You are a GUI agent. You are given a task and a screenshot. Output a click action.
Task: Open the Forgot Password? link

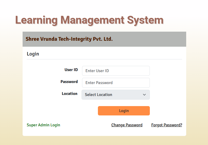(x=167, y=125)
